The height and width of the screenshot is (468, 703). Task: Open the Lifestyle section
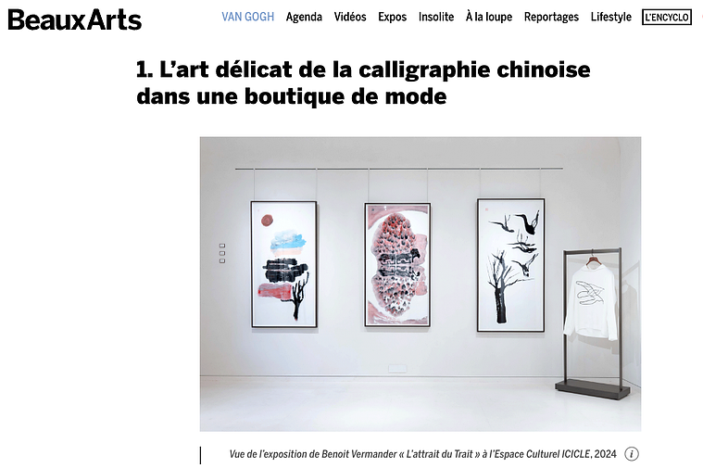click(611, 17)
